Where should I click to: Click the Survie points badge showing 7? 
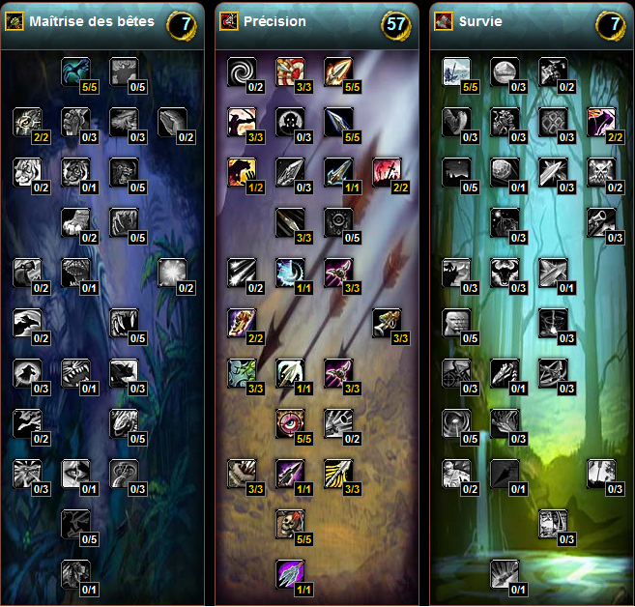click(611, 25)
